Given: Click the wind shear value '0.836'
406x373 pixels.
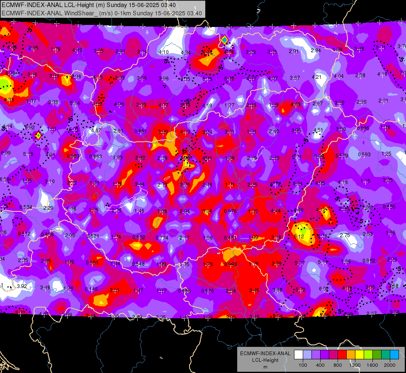Looking at the screenshot, I should coord(48,235).
